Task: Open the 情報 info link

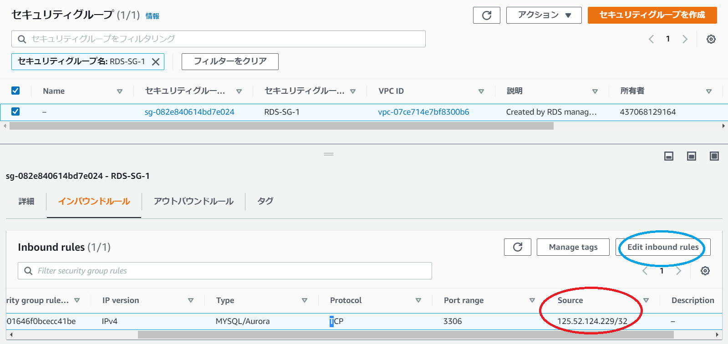Action: [153, 16]
